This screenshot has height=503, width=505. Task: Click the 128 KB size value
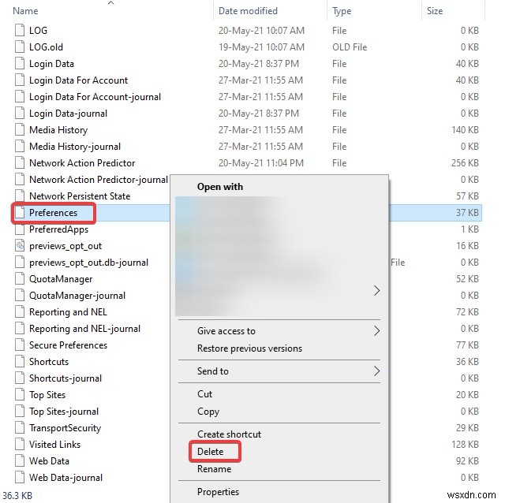465,445
